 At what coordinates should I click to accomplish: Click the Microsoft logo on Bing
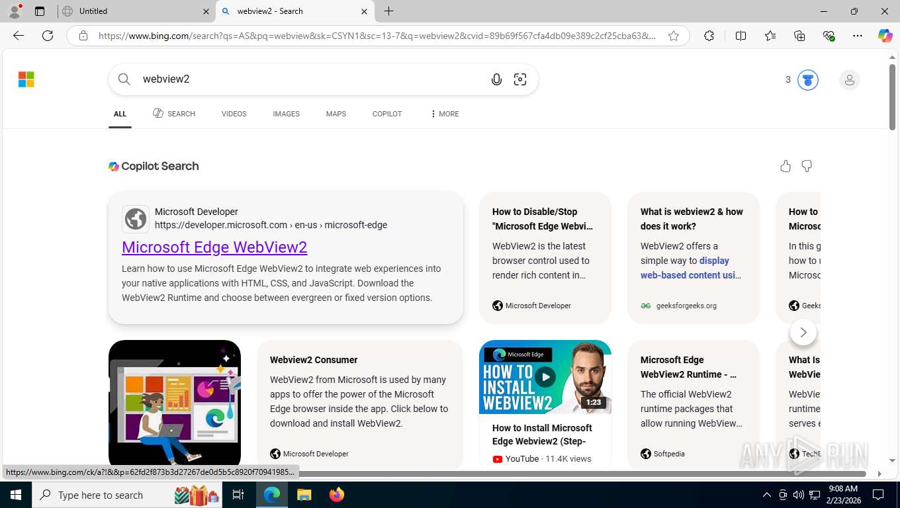[26, 79]
